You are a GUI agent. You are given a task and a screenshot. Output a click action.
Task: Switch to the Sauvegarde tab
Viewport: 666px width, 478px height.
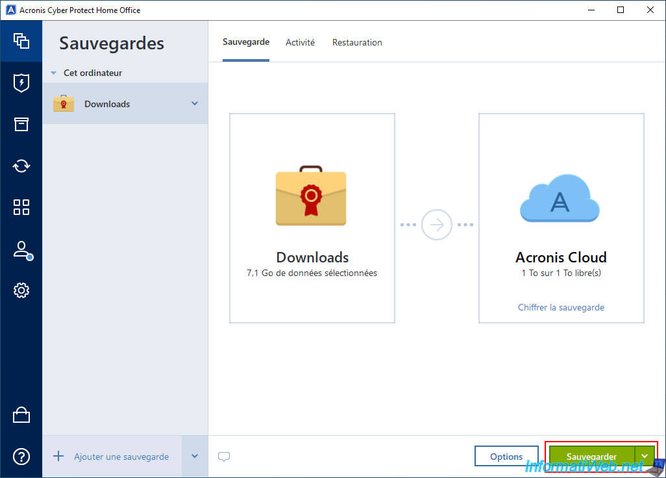(246, 42)
